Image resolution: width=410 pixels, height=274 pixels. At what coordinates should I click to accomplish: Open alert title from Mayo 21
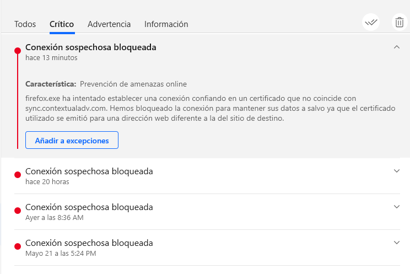click(x=89, y=243)
